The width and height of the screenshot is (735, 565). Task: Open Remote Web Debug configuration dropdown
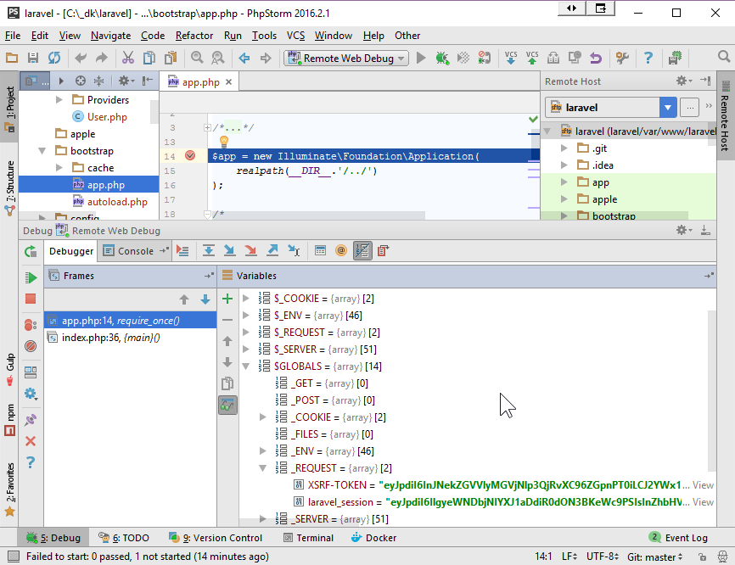[348, 58]
